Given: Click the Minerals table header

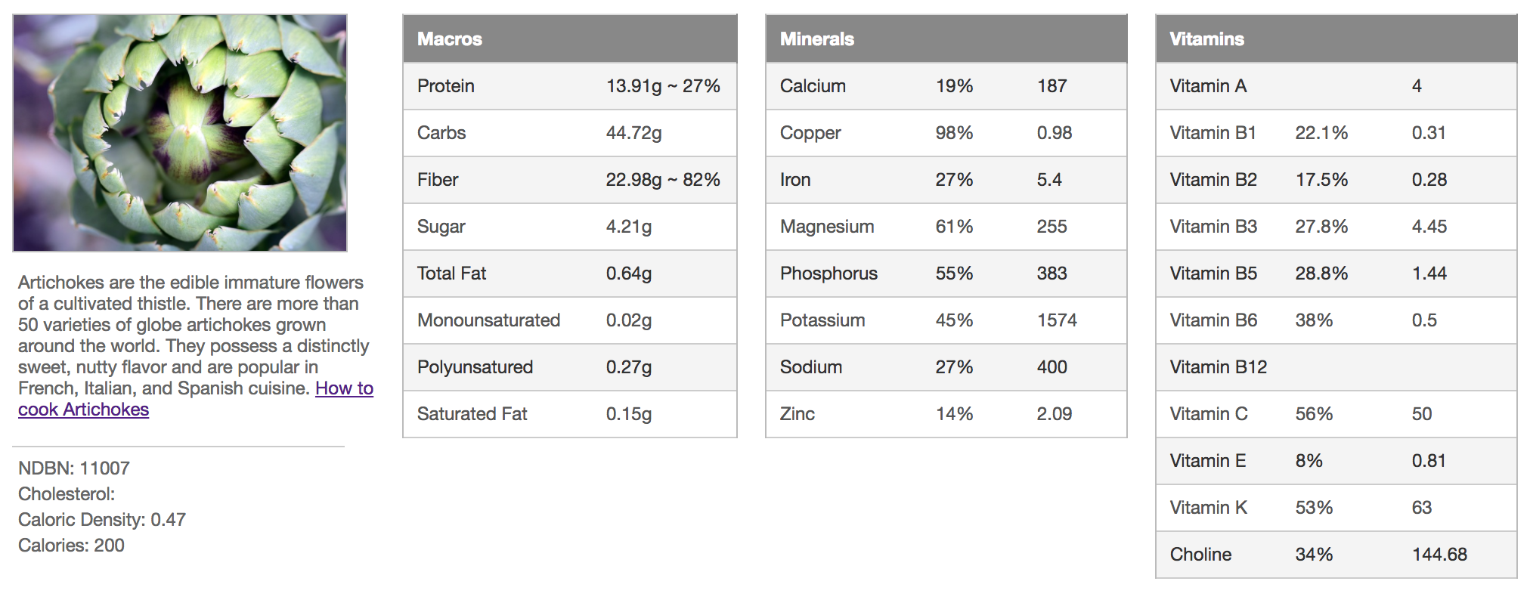Looking at the screenshot, I should click(x=817, y=39).
